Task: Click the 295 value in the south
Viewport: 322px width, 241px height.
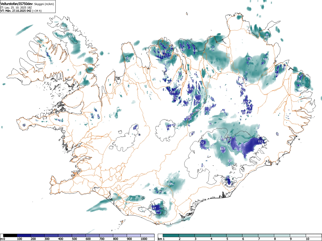Action: (x=170, y=184)
